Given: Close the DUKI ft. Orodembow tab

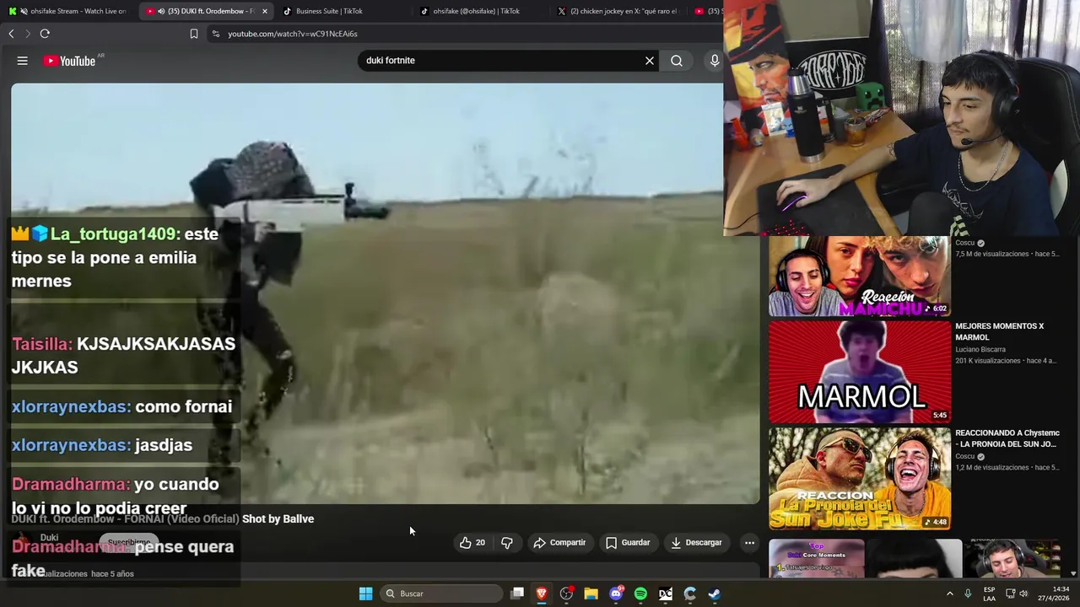Looking at the screenshot, I should coord(265,11).
